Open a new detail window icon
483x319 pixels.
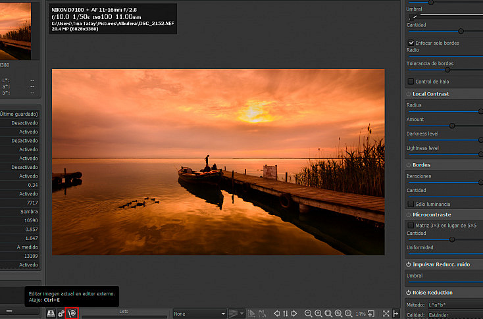point(371,314)
